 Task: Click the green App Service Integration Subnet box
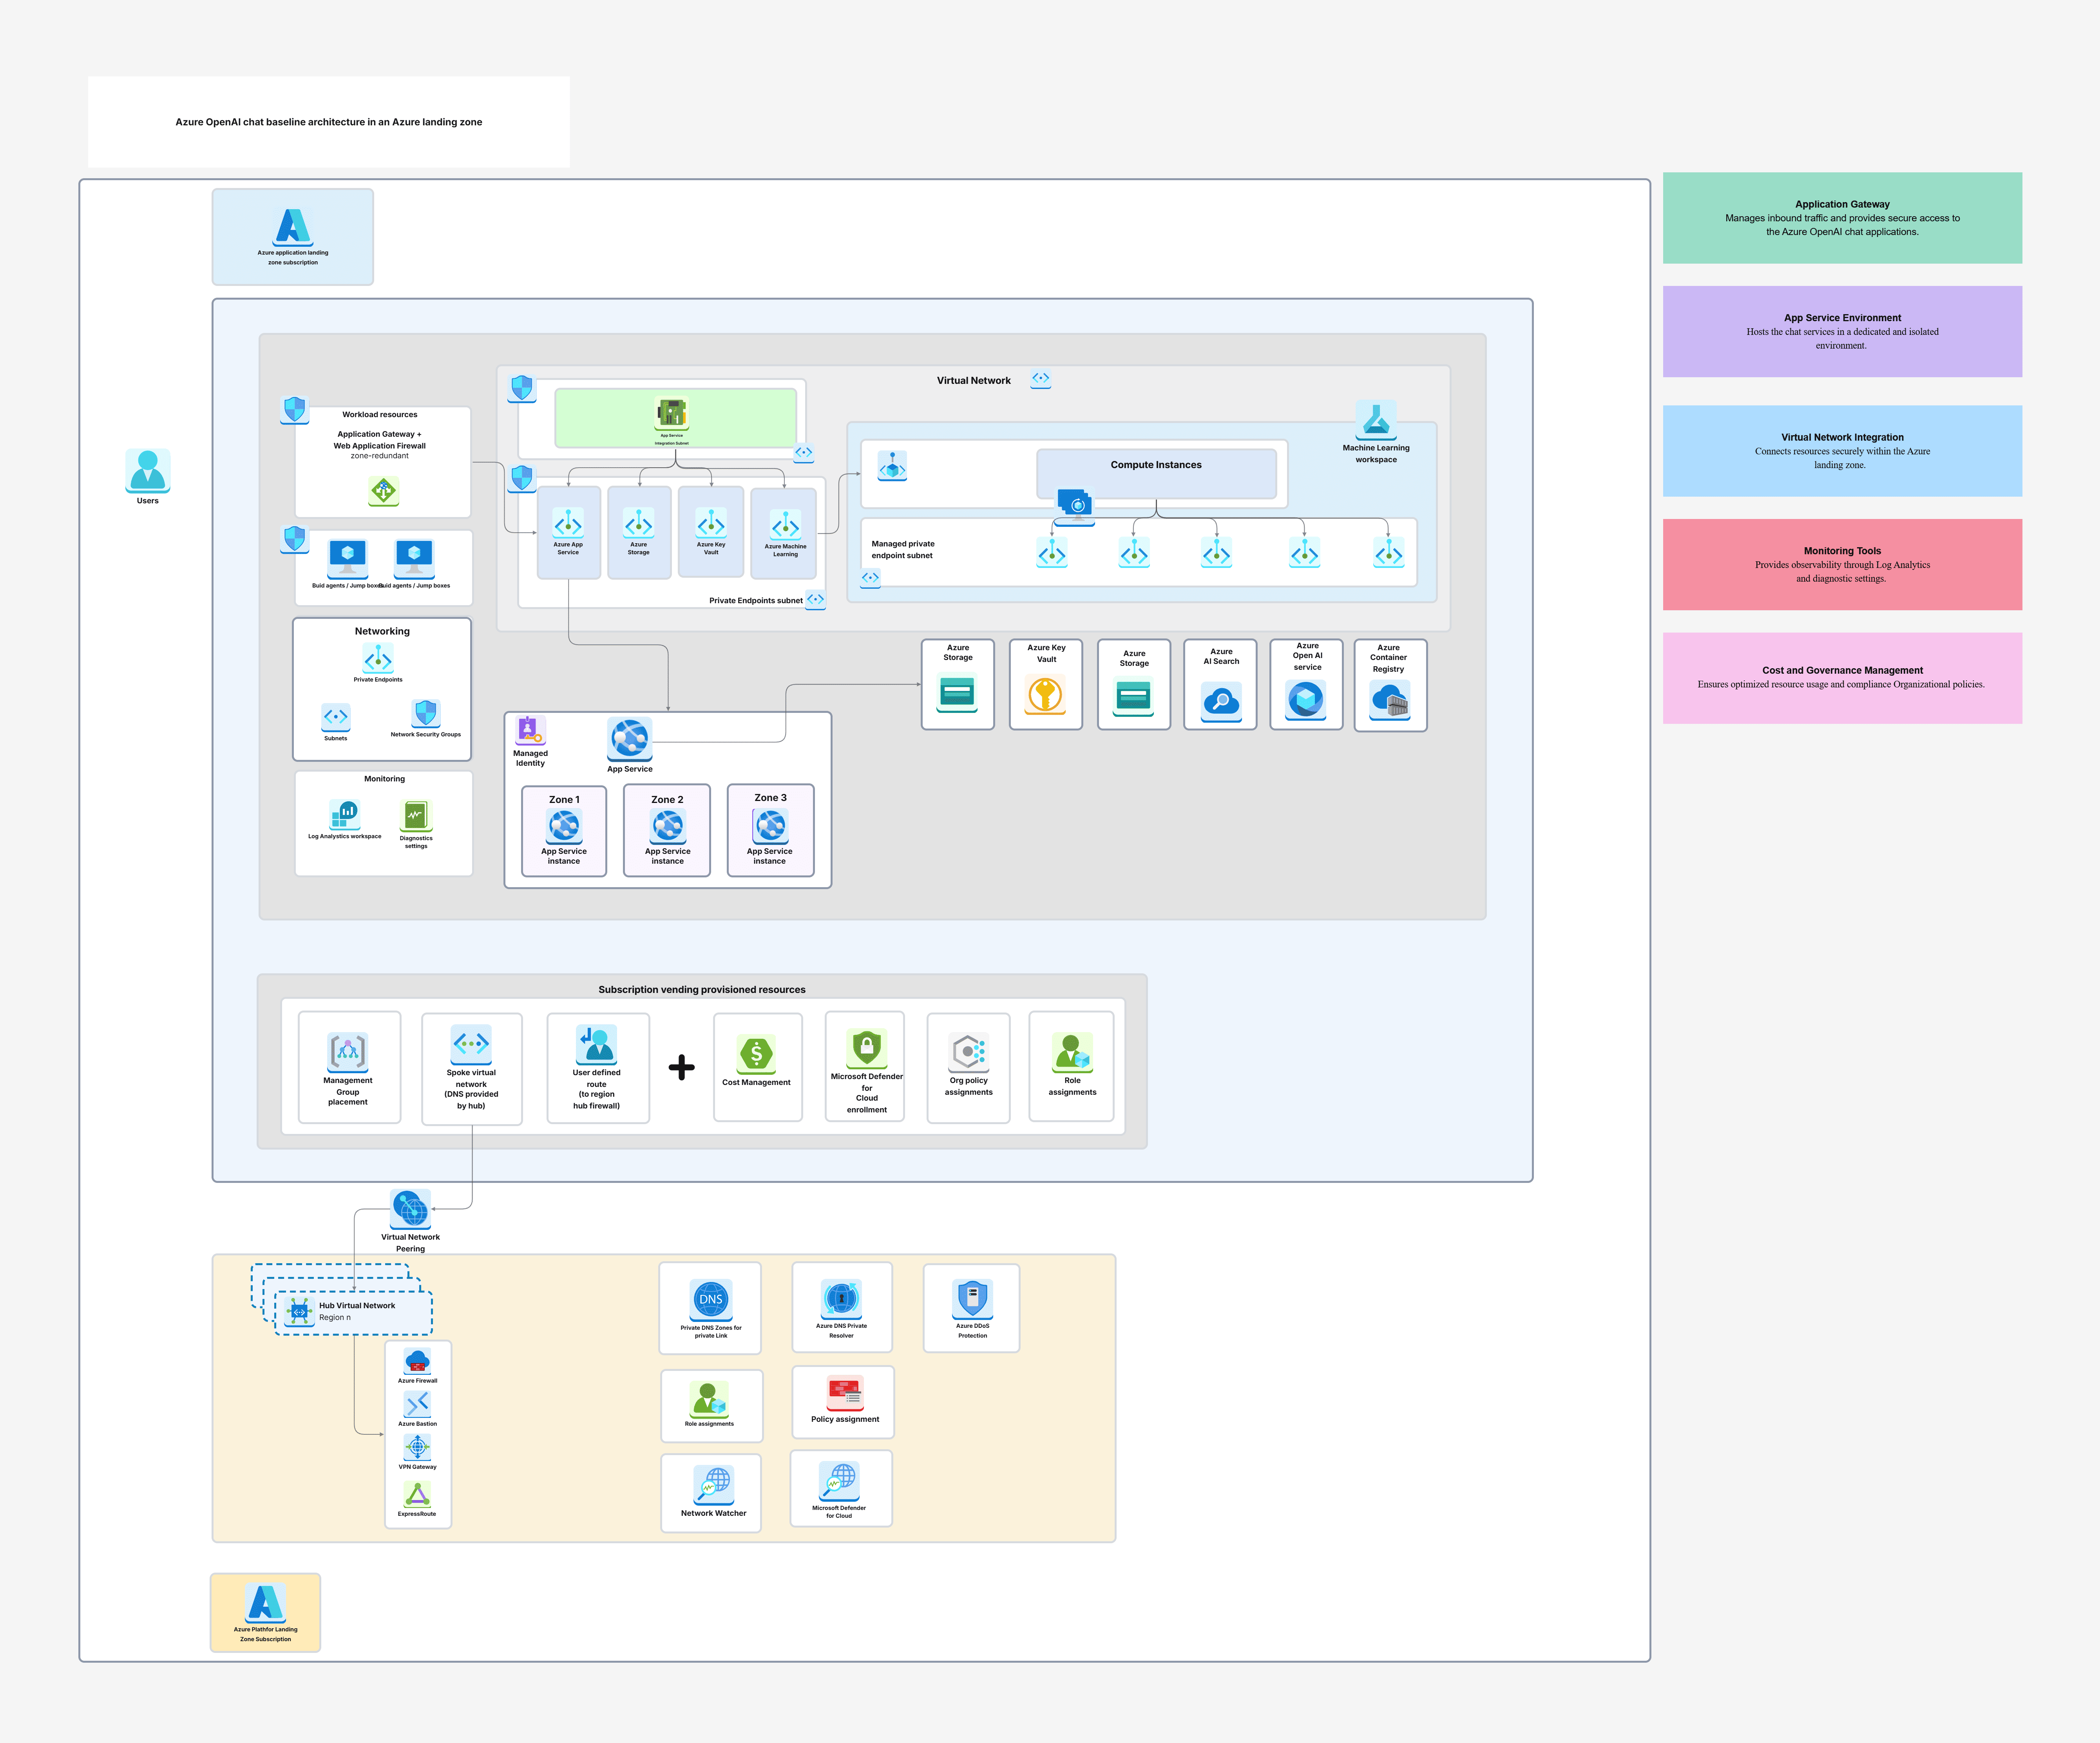tap(675, 417)
